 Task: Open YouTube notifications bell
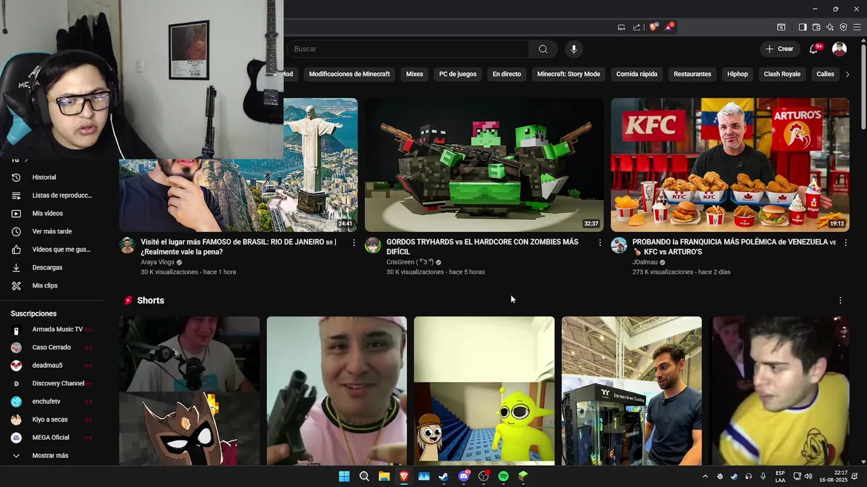click(x=814, y=49)
